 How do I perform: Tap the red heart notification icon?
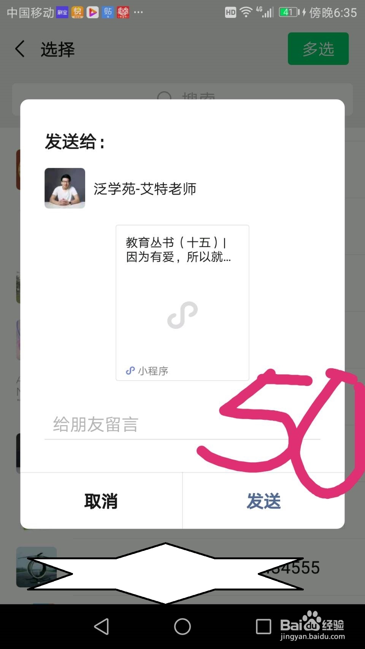pos(123,13)
